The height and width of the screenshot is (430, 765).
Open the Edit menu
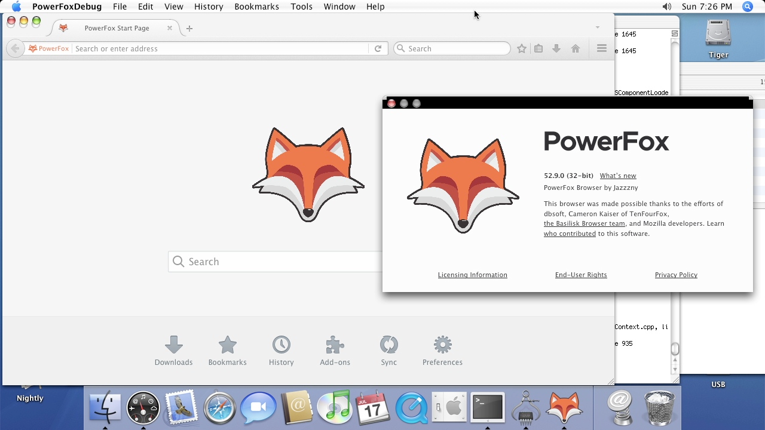click(145, 7)
